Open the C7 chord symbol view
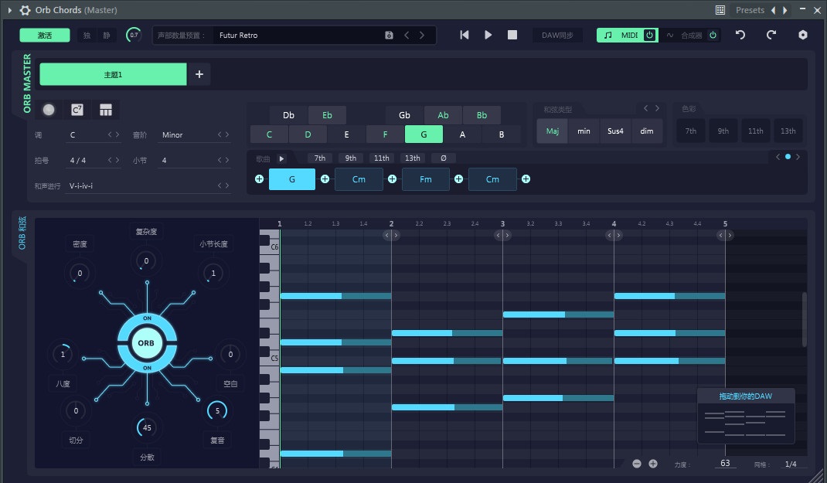 coord(77,110)
